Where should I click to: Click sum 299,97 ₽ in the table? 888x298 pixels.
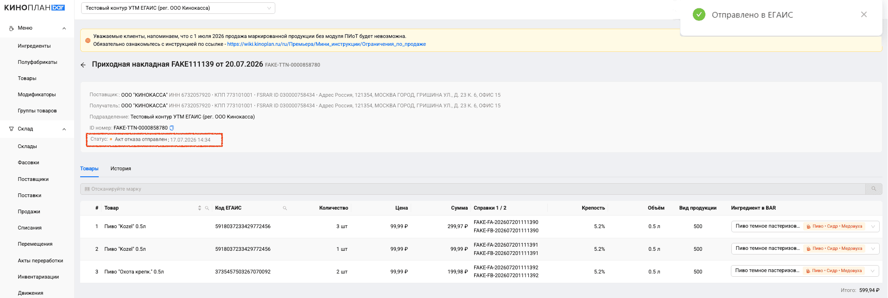[457, 226]
